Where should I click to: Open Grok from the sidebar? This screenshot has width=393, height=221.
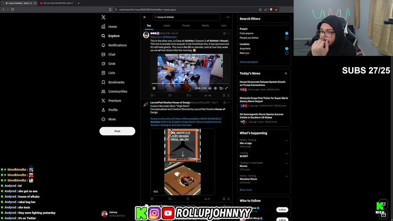(x=108, y=64)
